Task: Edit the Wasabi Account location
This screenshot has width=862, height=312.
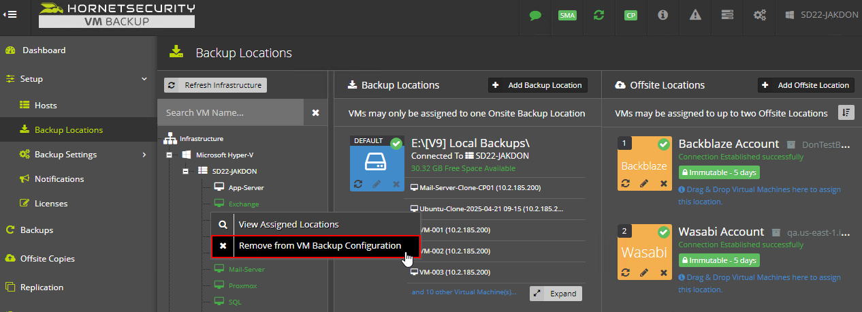Action: pos(644,272)
